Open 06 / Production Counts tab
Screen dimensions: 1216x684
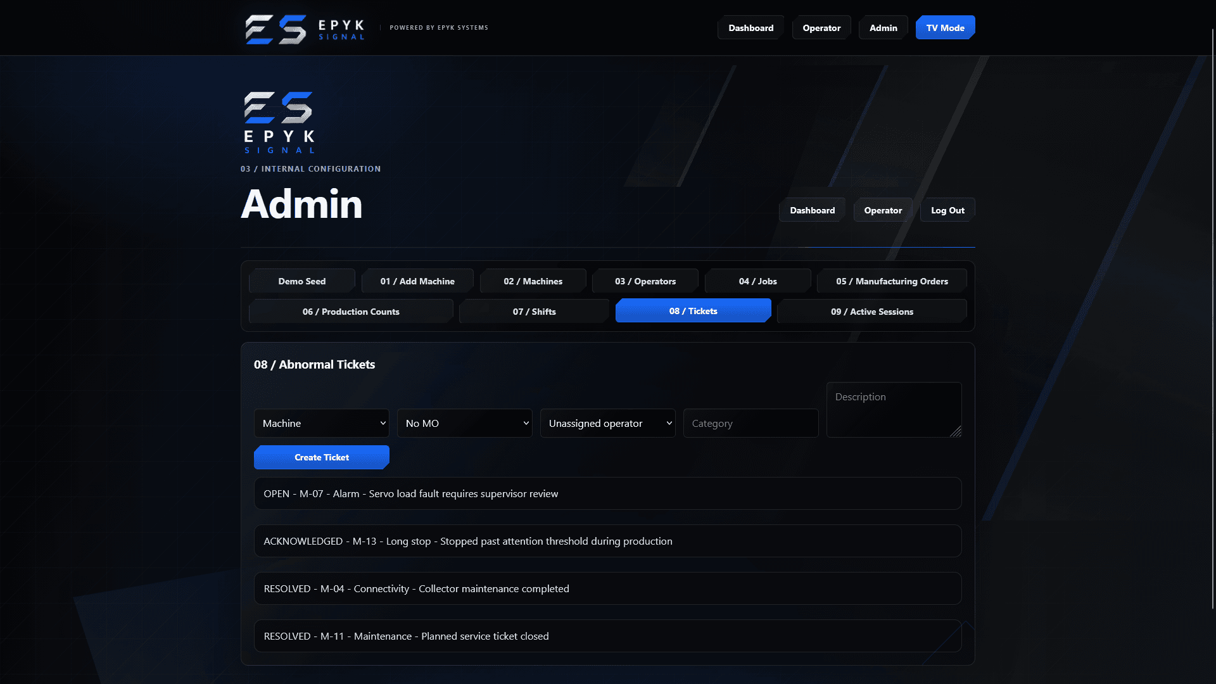(x=351, y=312)
